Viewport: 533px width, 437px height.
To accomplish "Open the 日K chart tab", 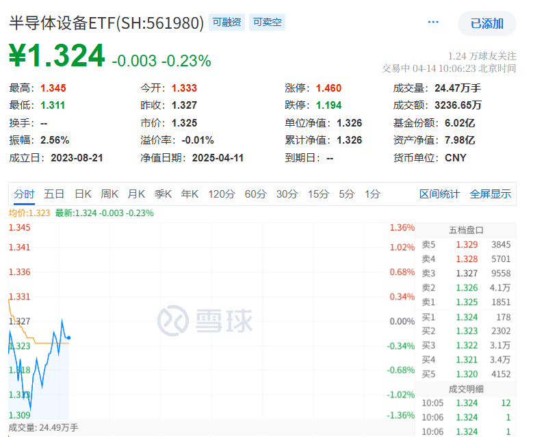I will [83, 194].
